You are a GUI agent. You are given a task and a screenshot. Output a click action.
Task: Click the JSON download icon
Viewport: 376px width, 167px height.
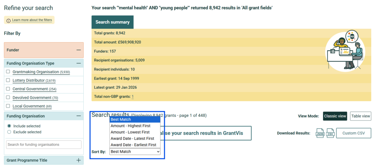[320, 133]
